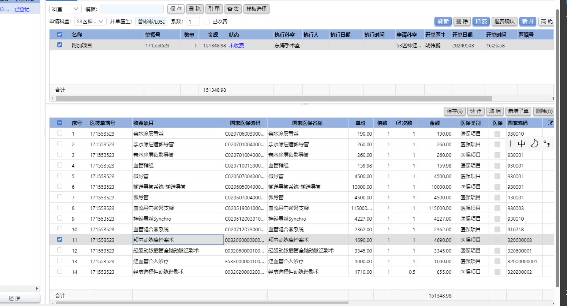Click into the 模板 input field
567x306 pixels.
coord(132,9)
